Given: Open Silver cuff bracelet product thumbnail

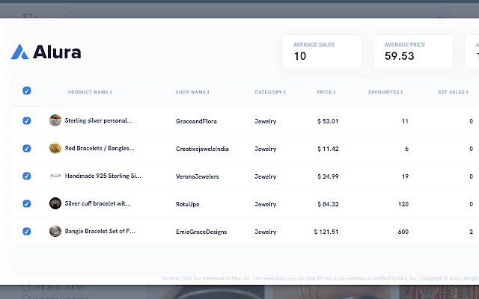Looking at the screenshot, I should [x=55, y=203].
